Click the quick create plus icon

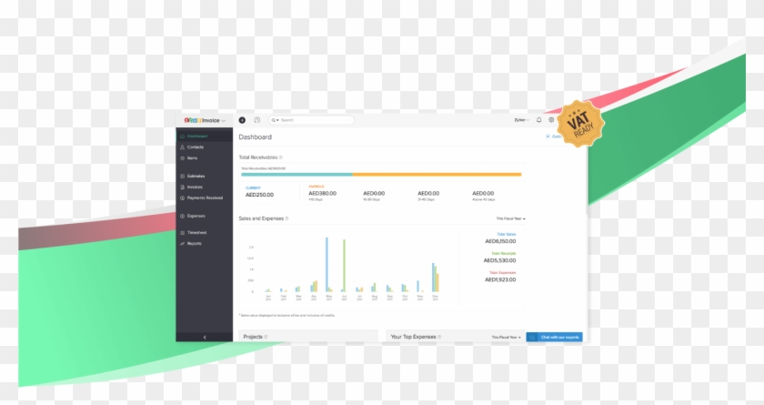(242, 119)
